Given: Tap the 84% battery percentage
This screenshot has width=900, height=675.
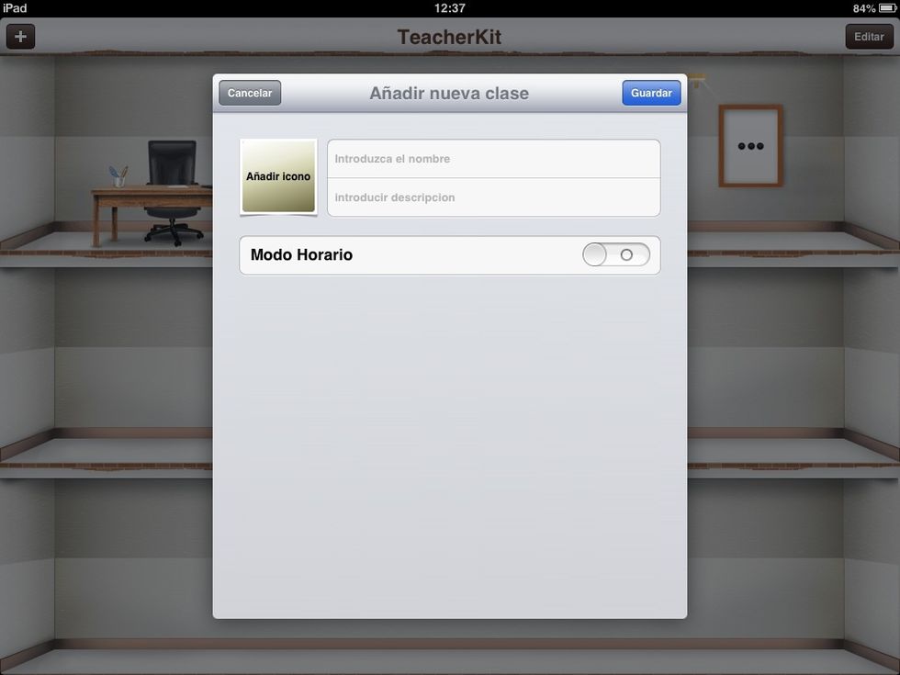Looking at the screenshot, I should (864, 8).
